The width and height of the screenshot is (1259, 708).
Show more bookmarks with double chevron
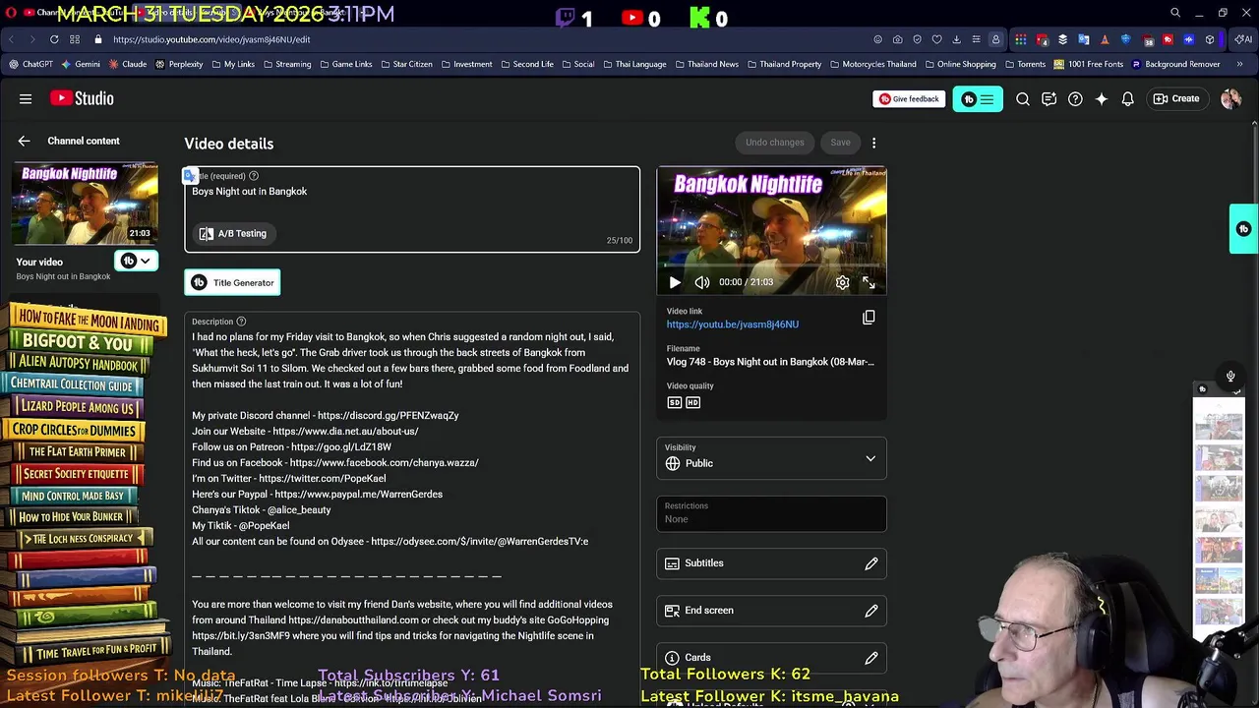click(1239, 64)
